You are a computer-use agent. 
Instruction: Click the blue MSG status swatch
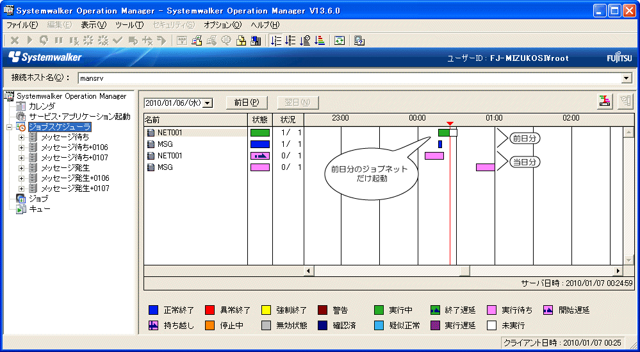click(260, 144)
